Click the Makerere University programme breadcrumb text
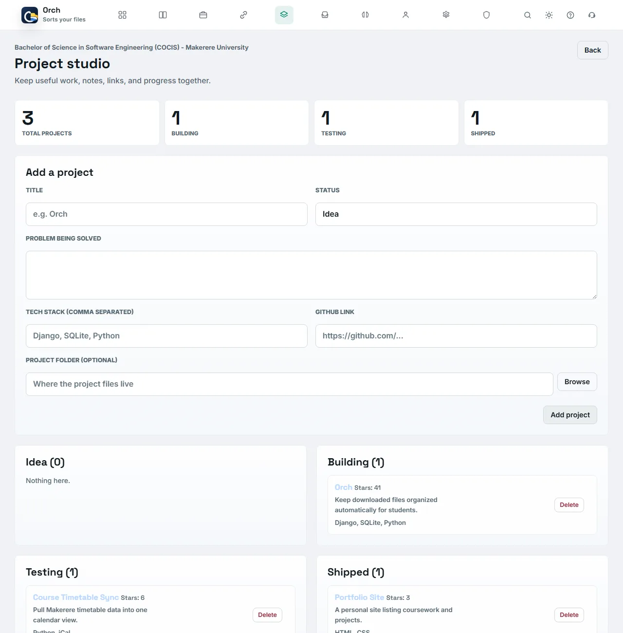 131,47
